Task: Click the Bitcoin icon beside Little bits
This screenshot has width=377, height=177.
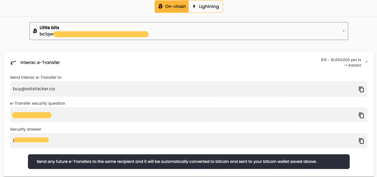Action: [35, 31]
